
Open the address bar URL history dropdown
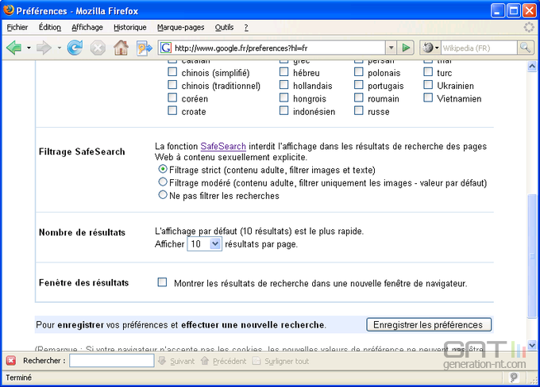pos(391,48)
